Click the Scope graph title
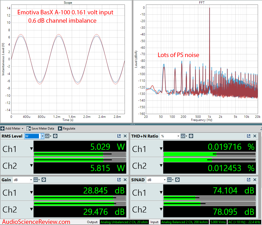The height and width of the screenshot is (225, 262). (x=68, y=3)
